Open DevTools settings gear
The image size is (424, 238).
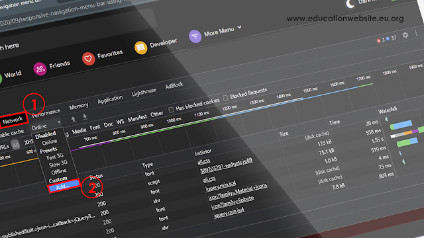(405, 35)
